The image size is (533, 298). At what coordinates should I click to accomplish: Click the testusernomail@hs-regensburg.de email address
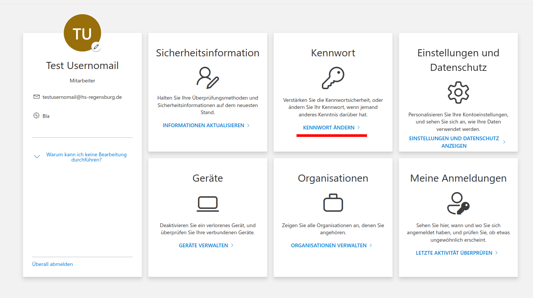point(82,97)
